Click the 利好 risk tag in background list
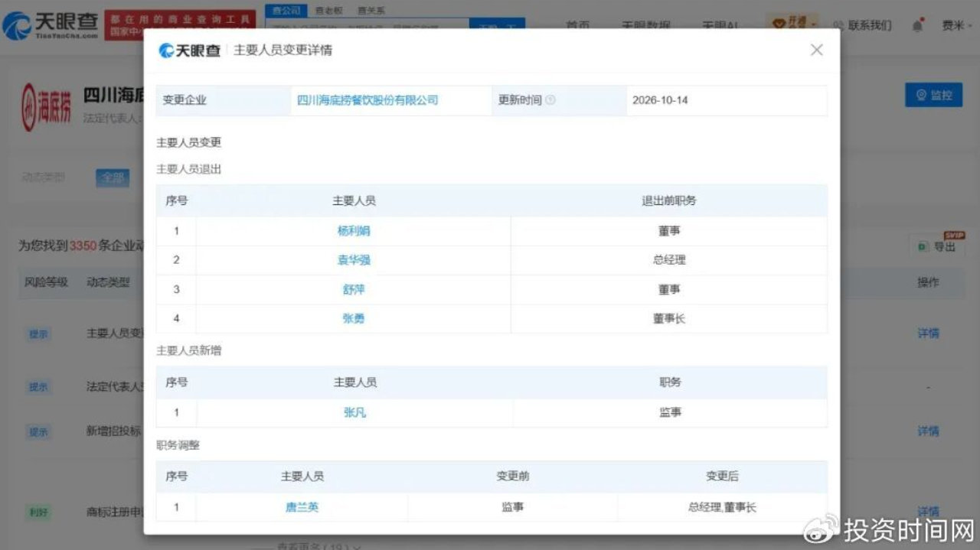The width and height of the screenshot is (980, 550). point(38,512)
